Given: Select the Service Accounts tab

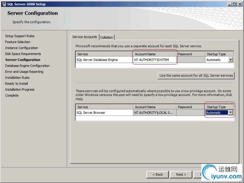Looking at the screenshot, I should click(x=85, y=37).
